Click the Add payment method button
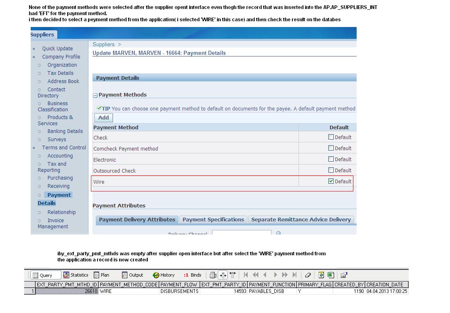 (x=103, y=117)
